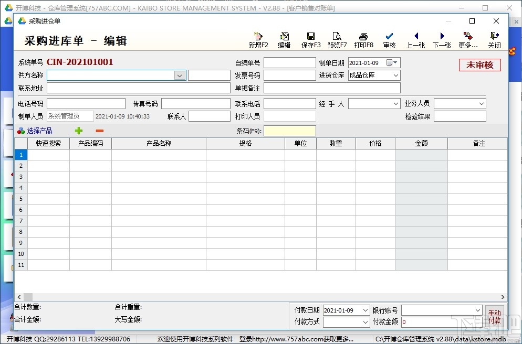Image resolution: width=522 pixels, height=344 pixels.
Task: Click the 未审核 status stamp
Action: coord(479,65)
